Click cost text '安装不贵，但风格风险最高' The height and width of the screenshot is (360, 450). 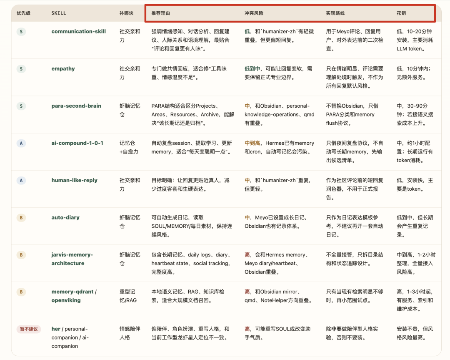click(415, 333)
